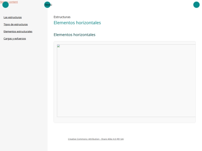Click the broken image placeholder in content box
Image resolution: width=202 pixels, height=151 pixels.
[126, 81]
